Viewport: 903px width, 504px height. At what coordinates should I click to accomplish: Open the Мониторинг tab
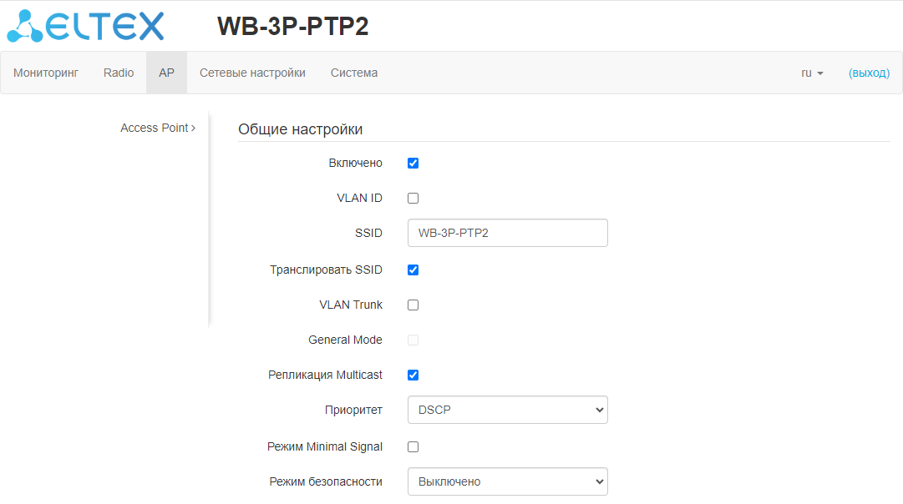click(x=46, y=73)
